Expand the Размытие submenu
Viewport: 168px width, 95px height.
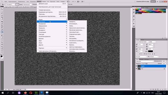(x=52, y=28)
